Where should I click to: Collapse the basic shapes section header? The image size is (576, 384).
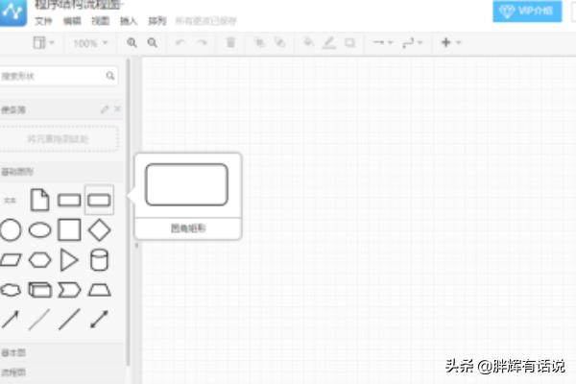(x=62, y=172)
